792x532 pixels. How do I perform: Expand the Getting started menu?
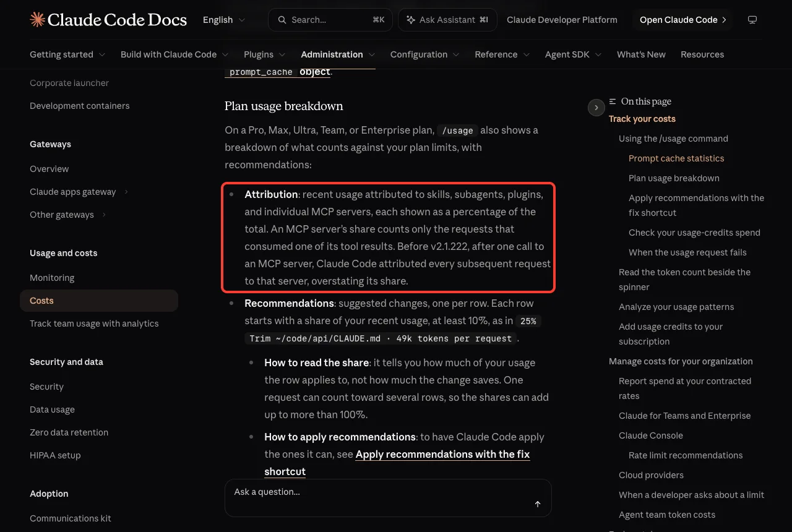point(67,54)
